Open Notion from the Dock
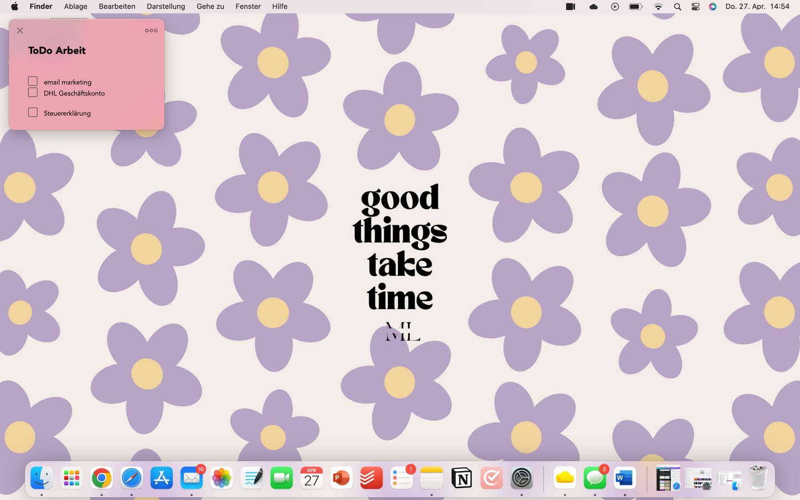This screenshot has height=500, width=800. pyautogui.click(x=461, y=478)
